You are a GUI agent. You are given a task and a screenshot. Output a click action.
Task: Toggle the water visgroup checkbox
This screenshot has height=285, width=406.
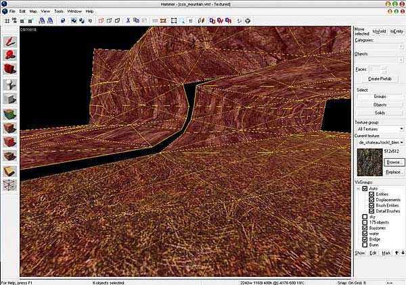[x=365, y=233]
